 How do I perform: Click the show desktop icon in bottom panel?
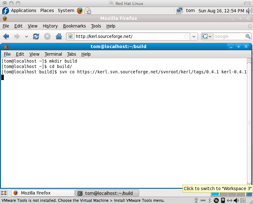click(4, 193)
